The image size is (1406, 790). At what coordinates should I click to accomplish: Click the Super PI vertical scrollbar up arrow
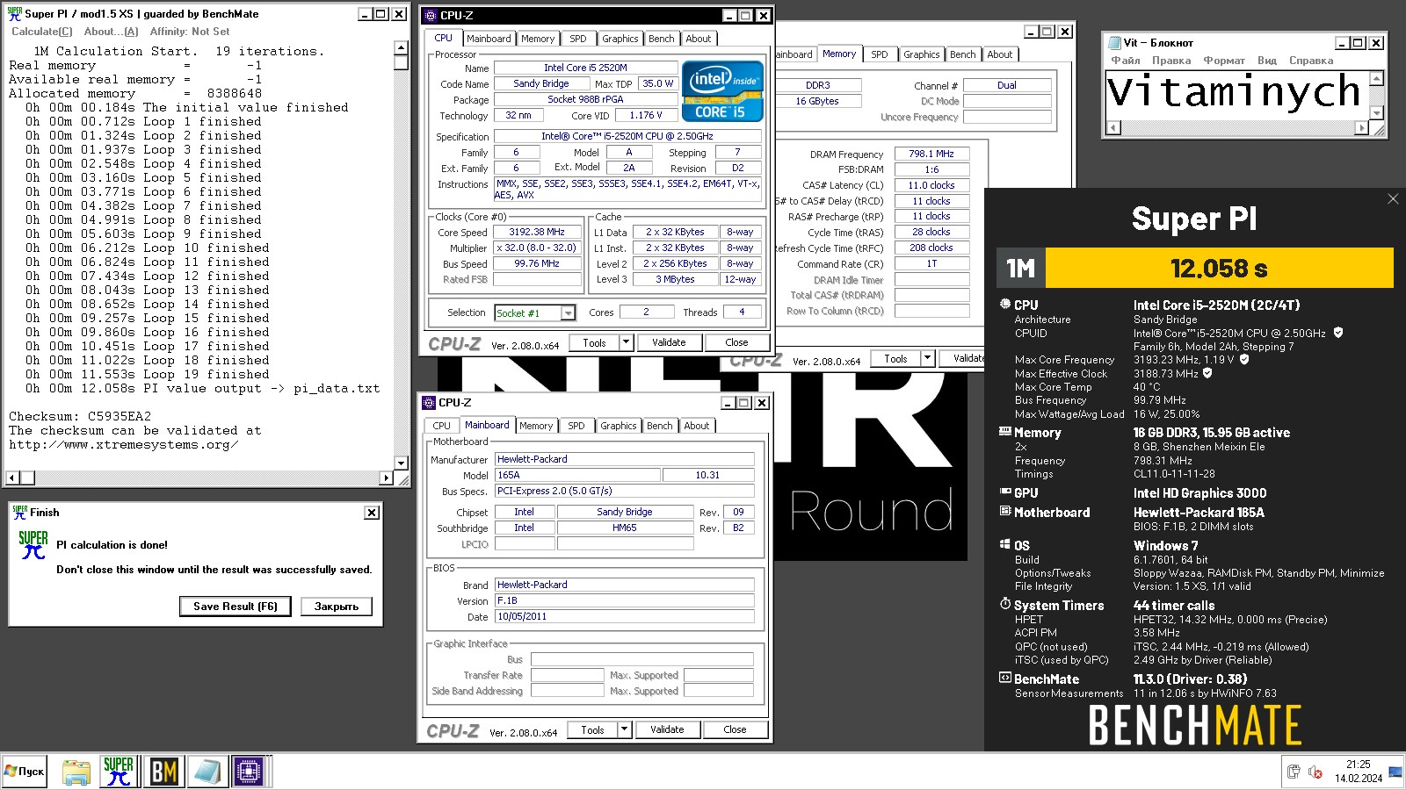tap(402, 48)
